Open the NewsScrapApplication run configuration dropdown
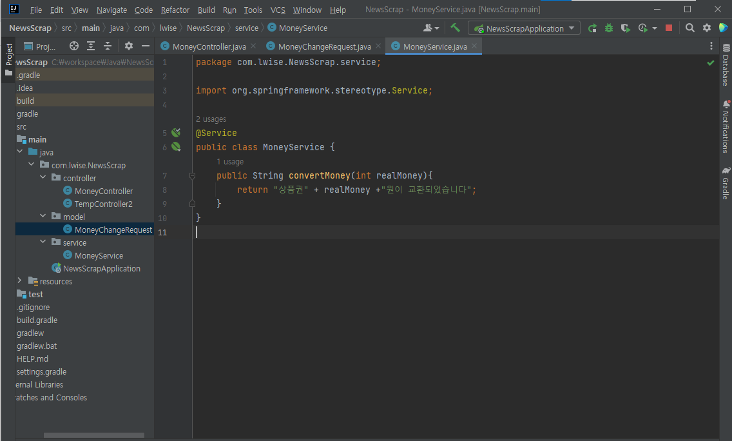732x441 pixels. [x=524, y=28]
